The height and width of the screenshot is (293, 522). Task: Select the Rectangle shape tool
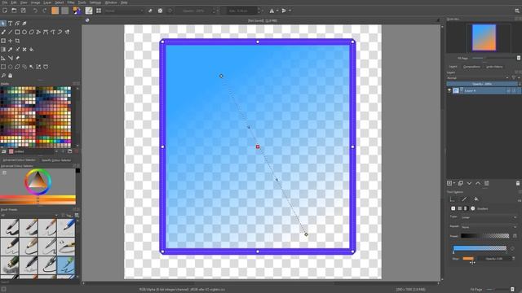(17, 32)
